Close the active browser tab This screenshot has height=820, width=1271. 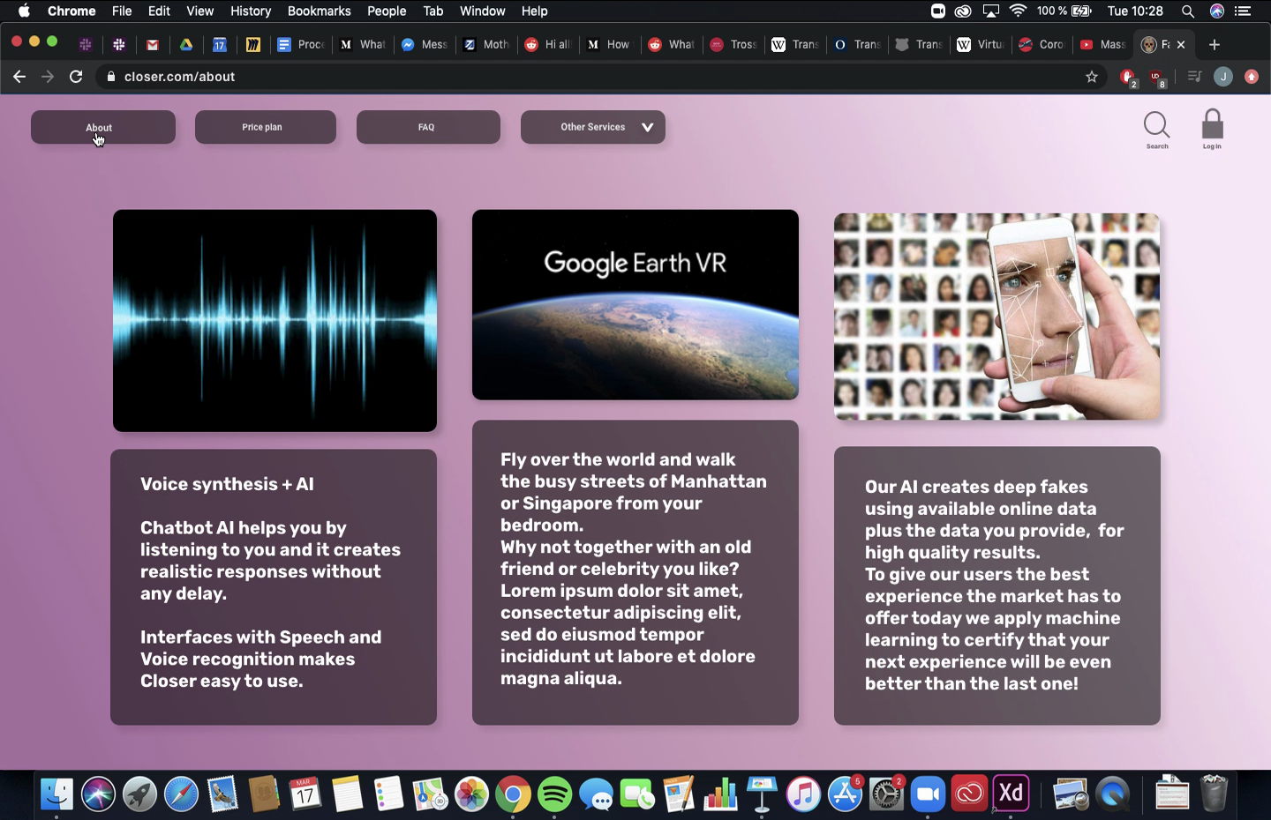coord(1181,44)
